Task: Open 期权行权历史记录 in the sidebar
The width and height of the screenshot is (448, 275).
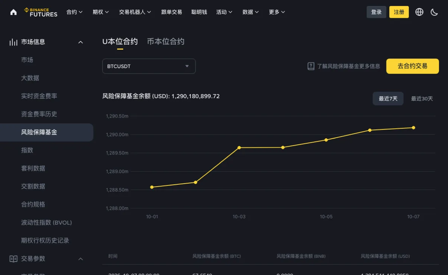Action: pos(45,241)
